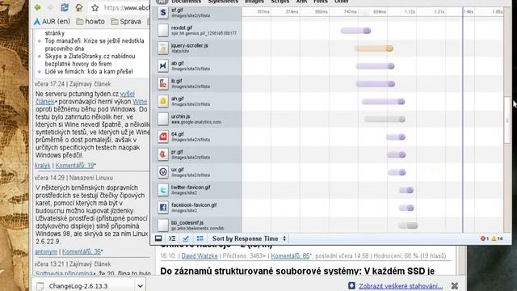
Task: Select the rexdot.gif resource icon
Action: click(x=163, y=31)
